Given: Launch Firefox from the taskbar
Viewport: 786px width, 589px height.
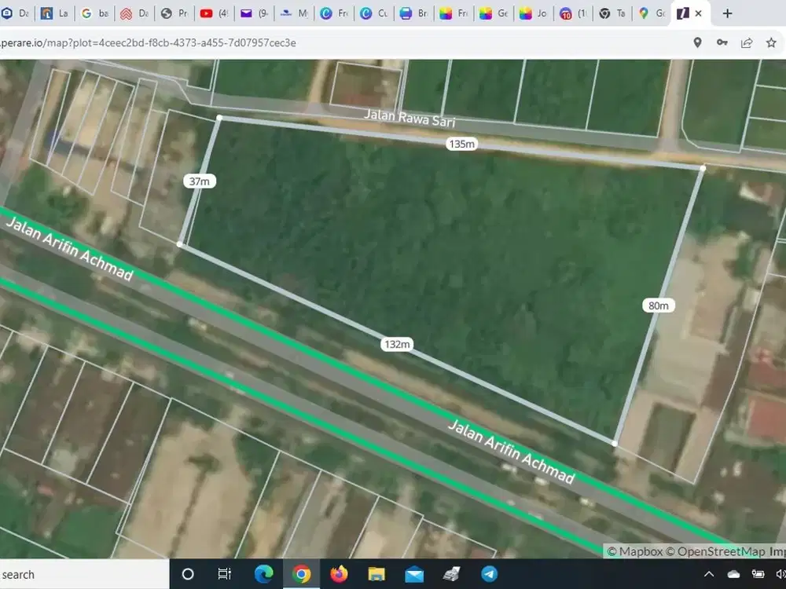Looking at the screenshot, I should tap(338, 574).
